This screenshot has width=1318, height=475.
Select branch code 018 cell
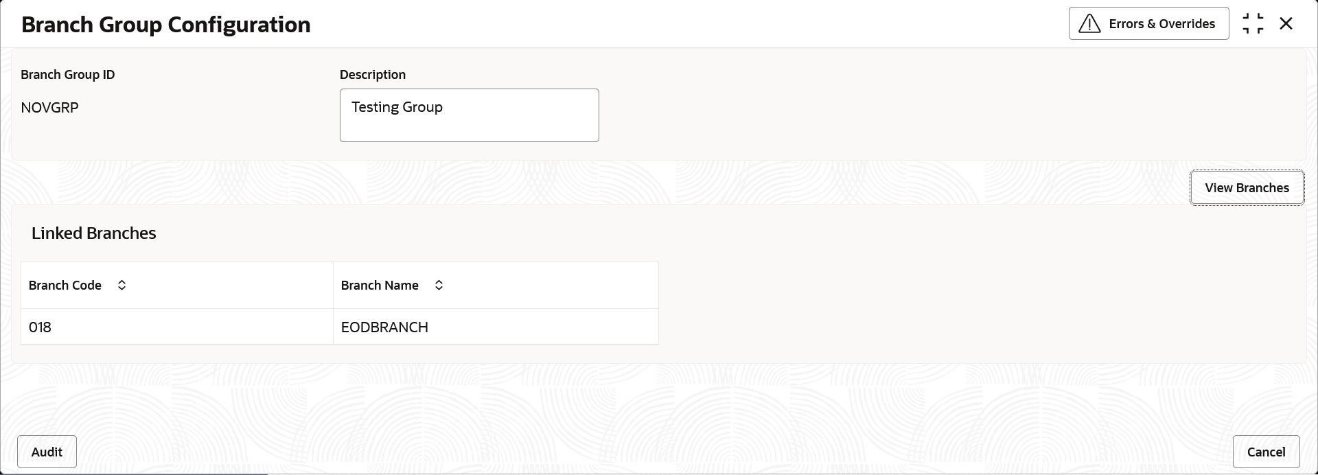(x=177, y=327)
